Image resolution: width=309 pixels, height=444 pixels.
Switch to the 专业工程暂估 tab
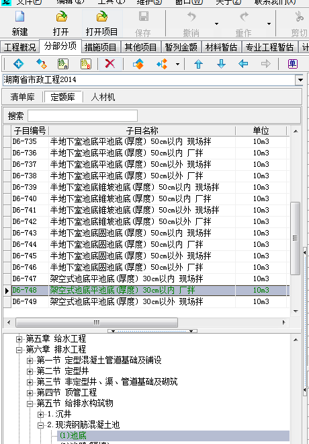click(269, 47)
